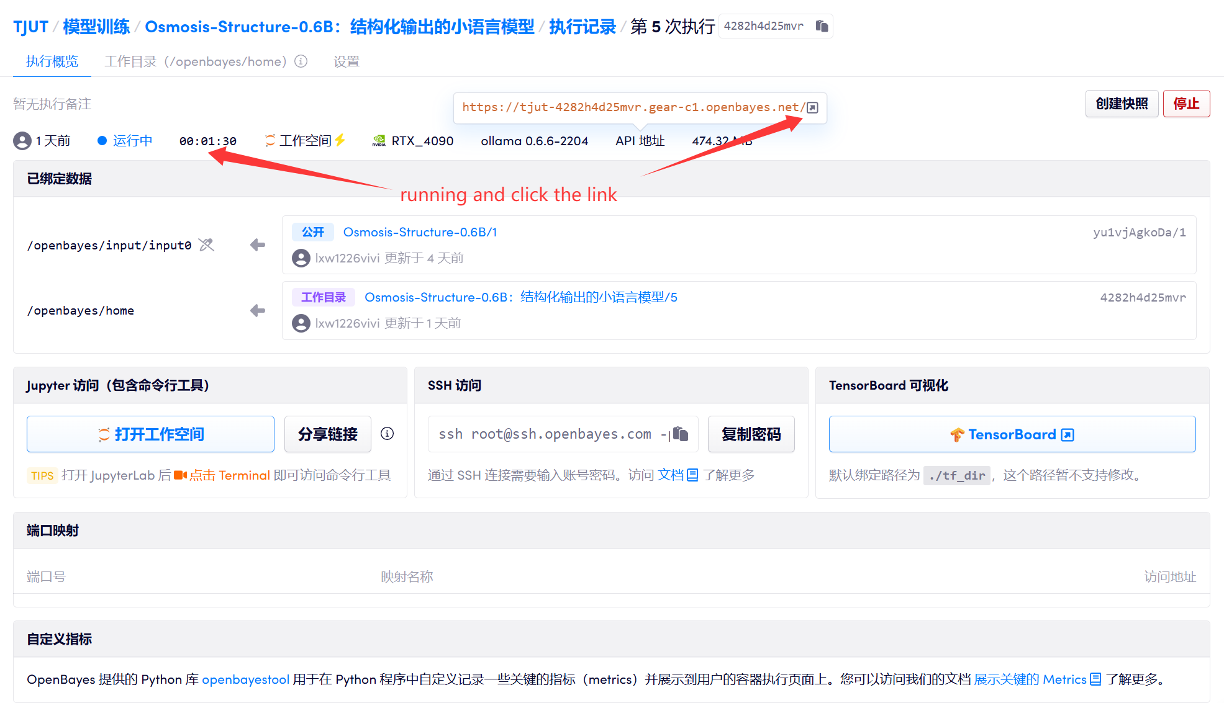The height and width of the screenshot is (703, 1224).
Task: Click unbind icon next to /openbayes/input/input0
Action: [x=206, y=245]
